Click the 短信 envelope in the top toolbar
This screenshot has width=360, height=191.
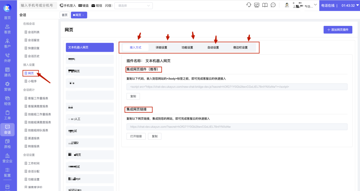(97, 5)
